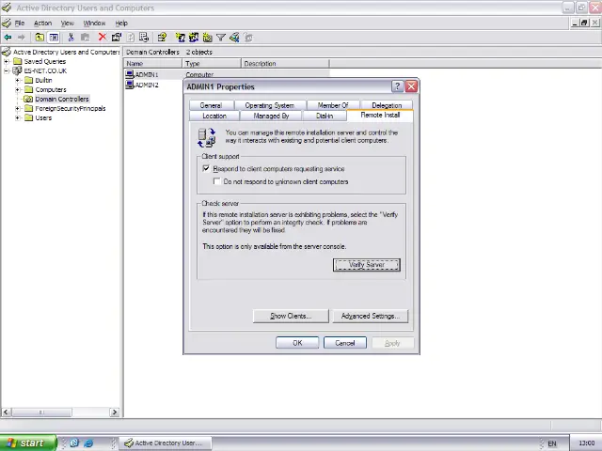
Task: Click the Cut scissors toolbar icon
Action: [x=71, y=38]
